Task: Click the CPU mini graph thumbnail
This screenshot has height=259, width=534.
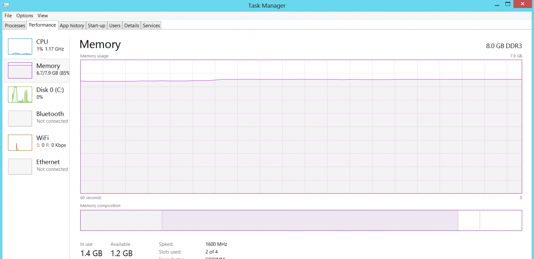Action: click(20, 47)
